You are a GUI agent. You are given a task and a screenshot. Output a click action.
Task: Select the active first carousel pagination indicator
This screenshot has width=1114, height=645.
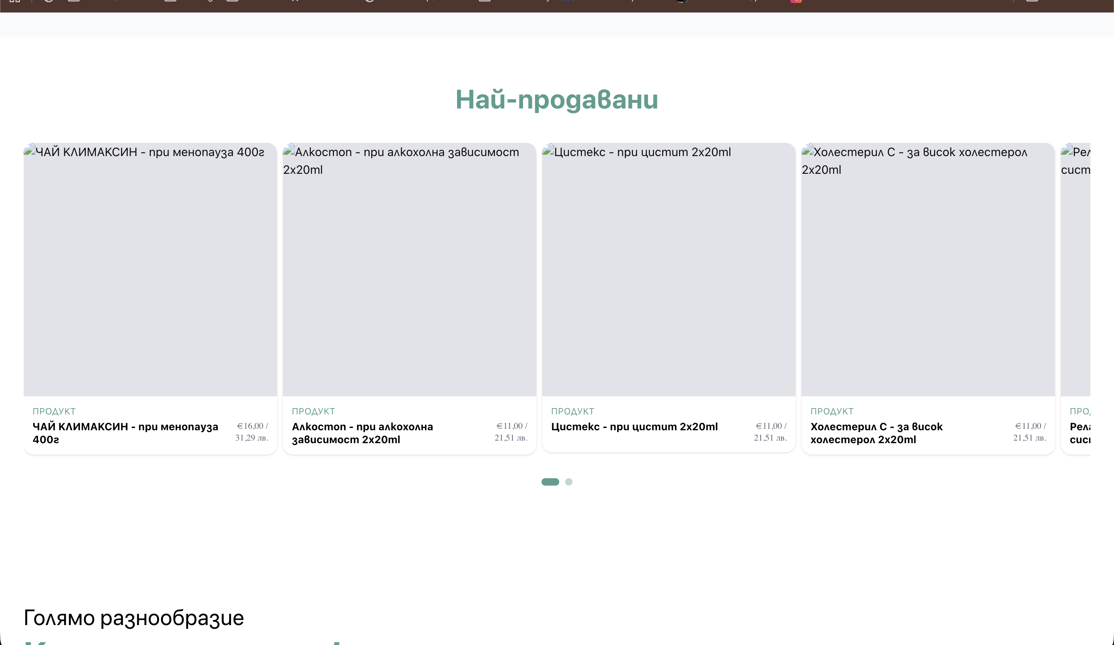click(x=550, y=482)
